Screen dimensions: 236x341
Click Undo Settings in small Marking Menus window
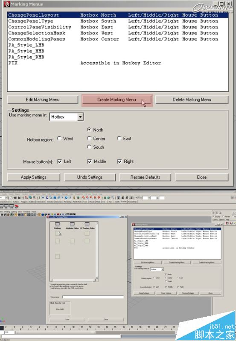coord(166,293)
